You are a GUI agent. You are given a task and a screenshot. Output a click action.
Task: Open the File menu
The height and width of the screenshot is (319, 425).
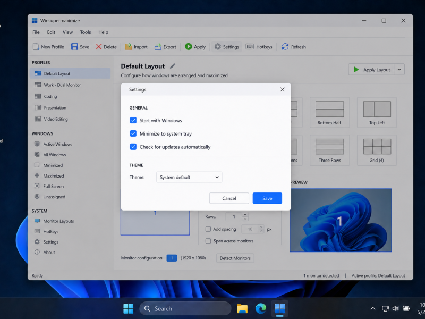click(36, 32)
